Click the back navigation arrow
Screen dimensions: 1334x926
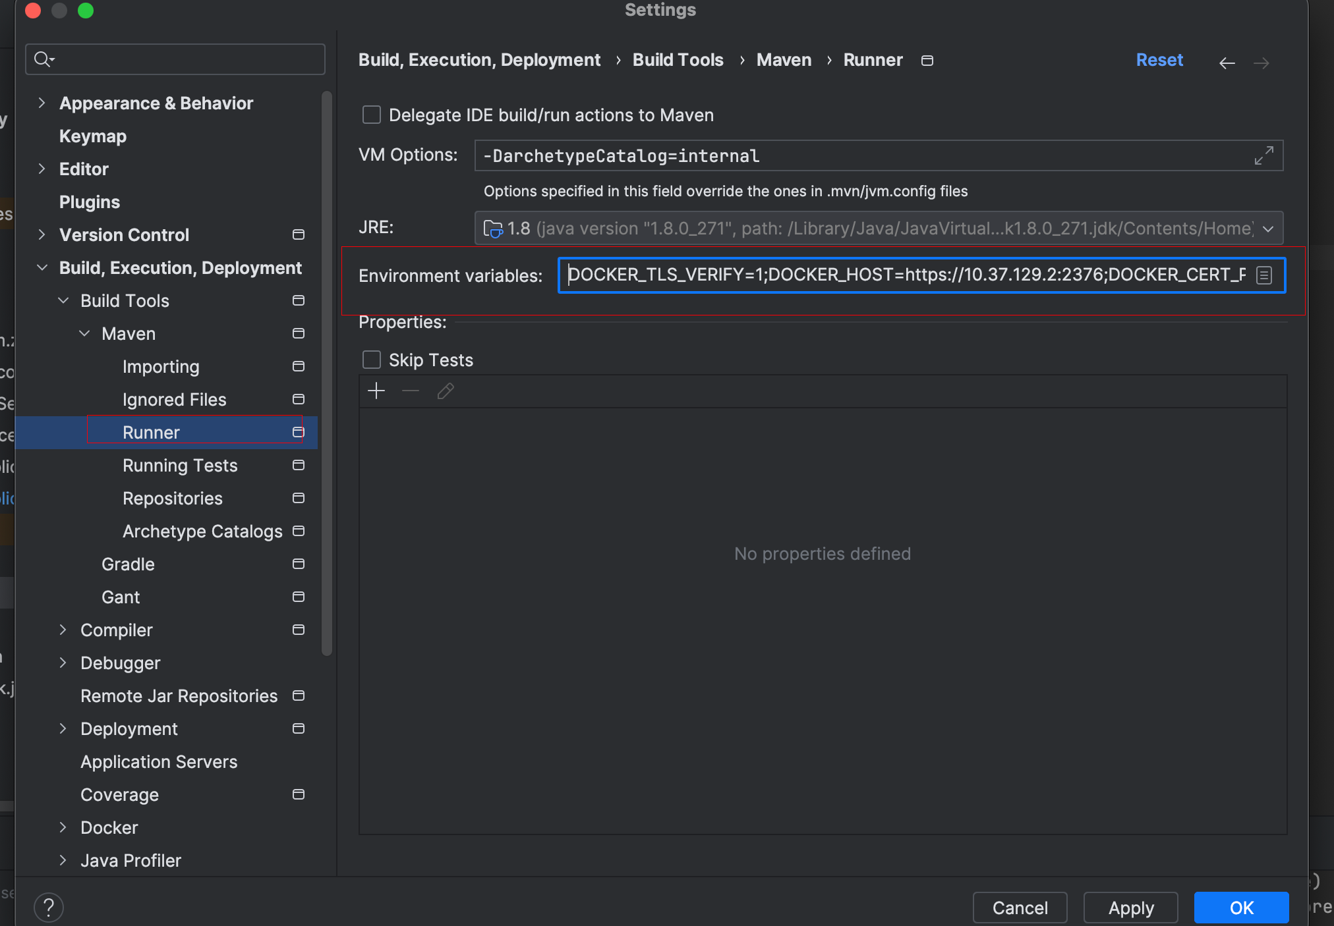pos(1227,63)
